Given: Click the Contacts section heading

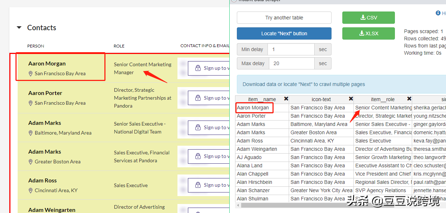Looking at the screenshot, I should tap(42, 28).
